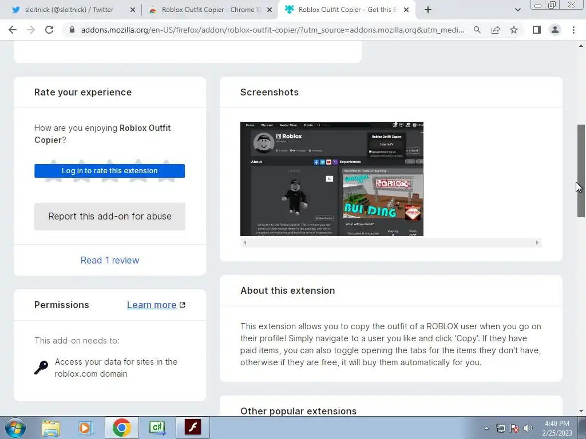
Task: Click the external link icon beside Learn more
Action: pos(183,305)
